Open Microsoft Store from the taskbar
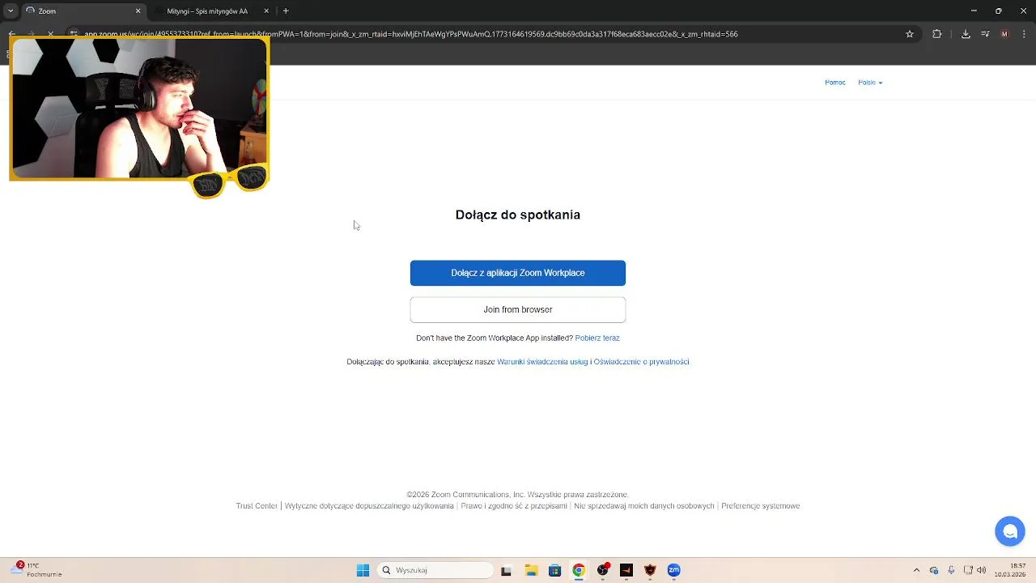The image size is (1036, 583). click(x=554, y=570)
